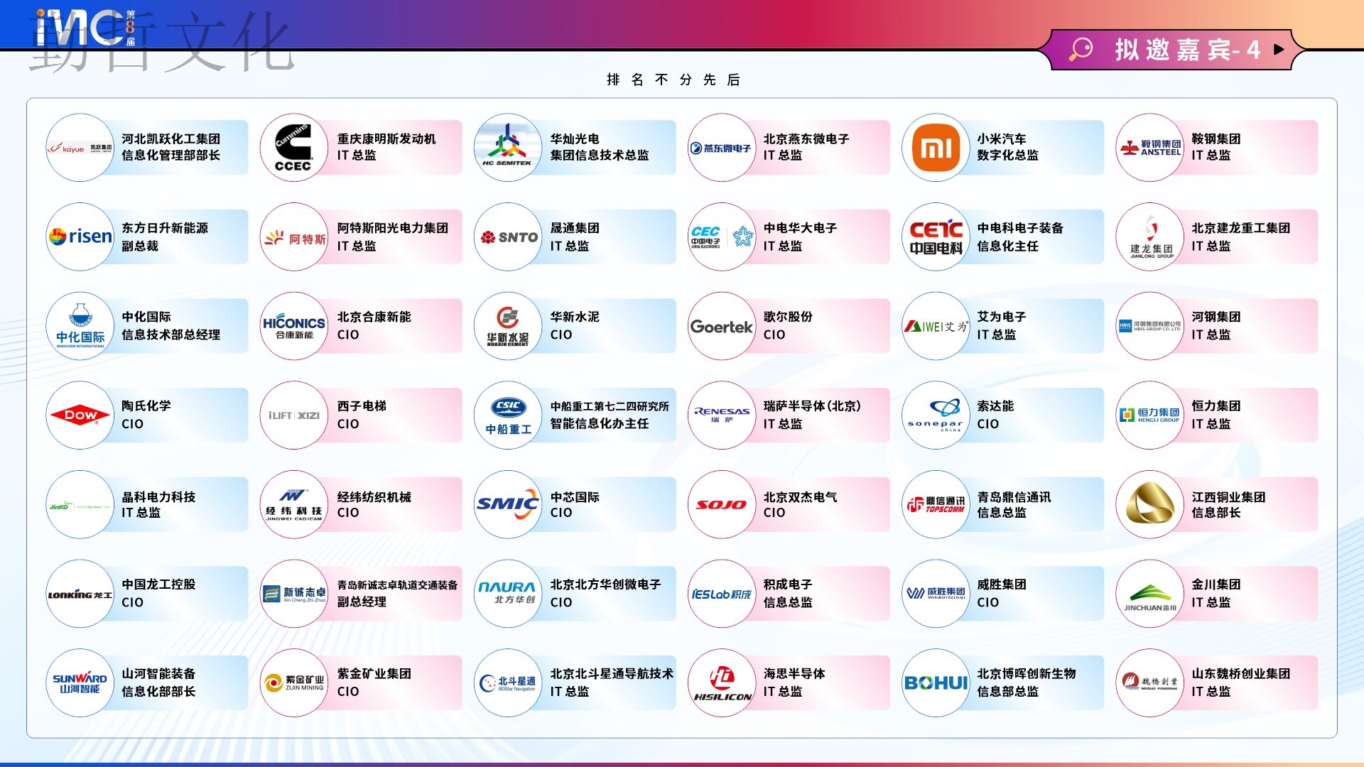
Task: Click the play arrow beside 拟邀嘉宾-4
Action: (1279, 50)
